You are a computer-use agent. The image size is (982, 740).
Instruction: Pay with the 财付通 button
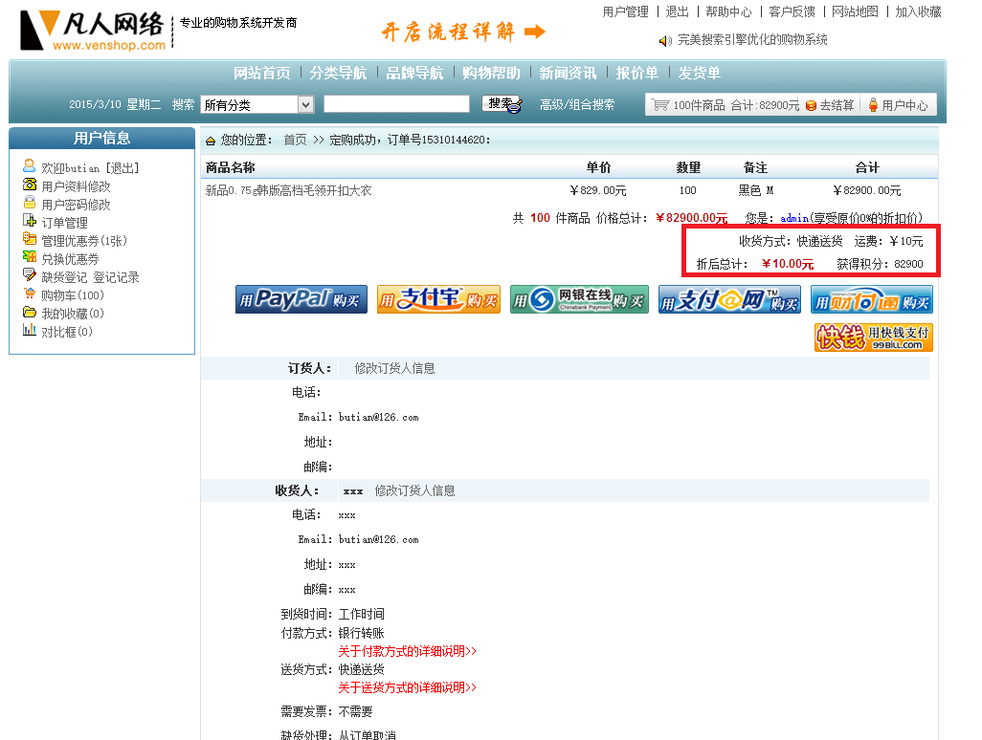[872, 299]
